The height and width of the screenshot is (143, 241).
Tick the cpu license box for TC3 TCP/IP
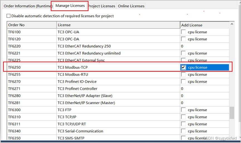pyautogui.click(x=183, y=117)
